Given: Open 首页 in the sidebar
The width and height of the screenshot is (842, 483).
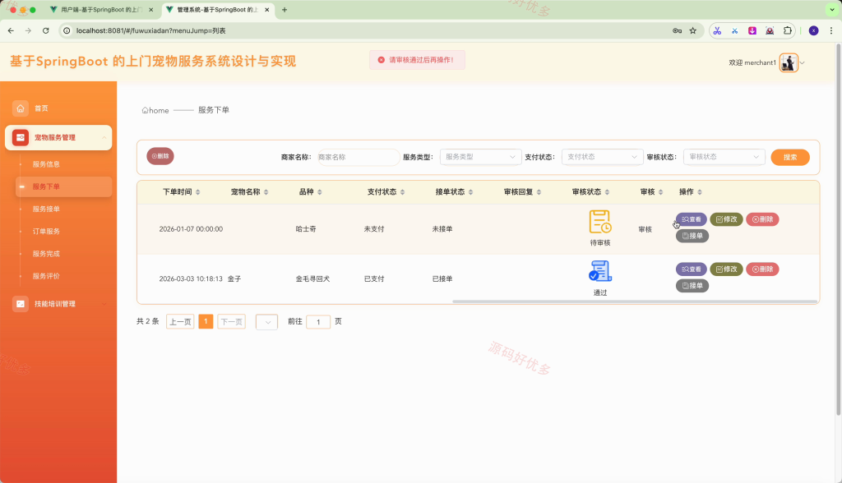Looking at the screenshot, I should 41,108.
